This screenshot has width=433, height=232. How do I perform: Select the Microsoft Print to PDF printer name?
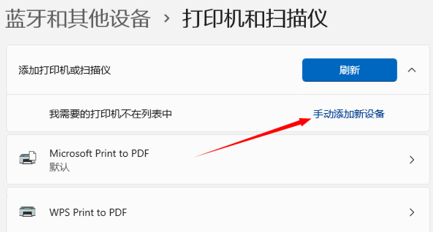click(99, 153)
